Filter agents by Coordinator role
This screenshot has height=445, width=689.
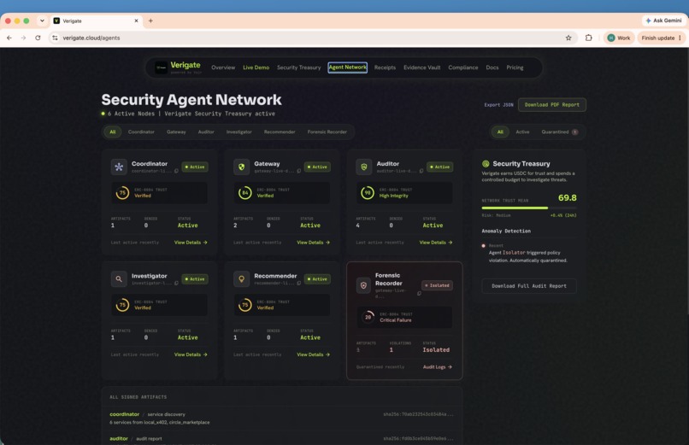pyautogui.click(x=141, y=132)
